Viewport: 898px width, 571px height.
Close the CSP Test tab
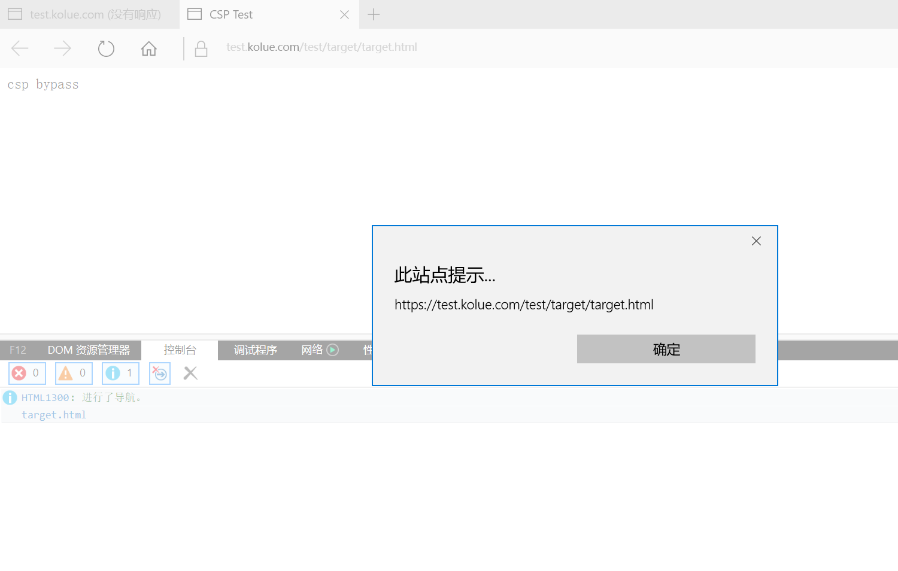[345, 14]
